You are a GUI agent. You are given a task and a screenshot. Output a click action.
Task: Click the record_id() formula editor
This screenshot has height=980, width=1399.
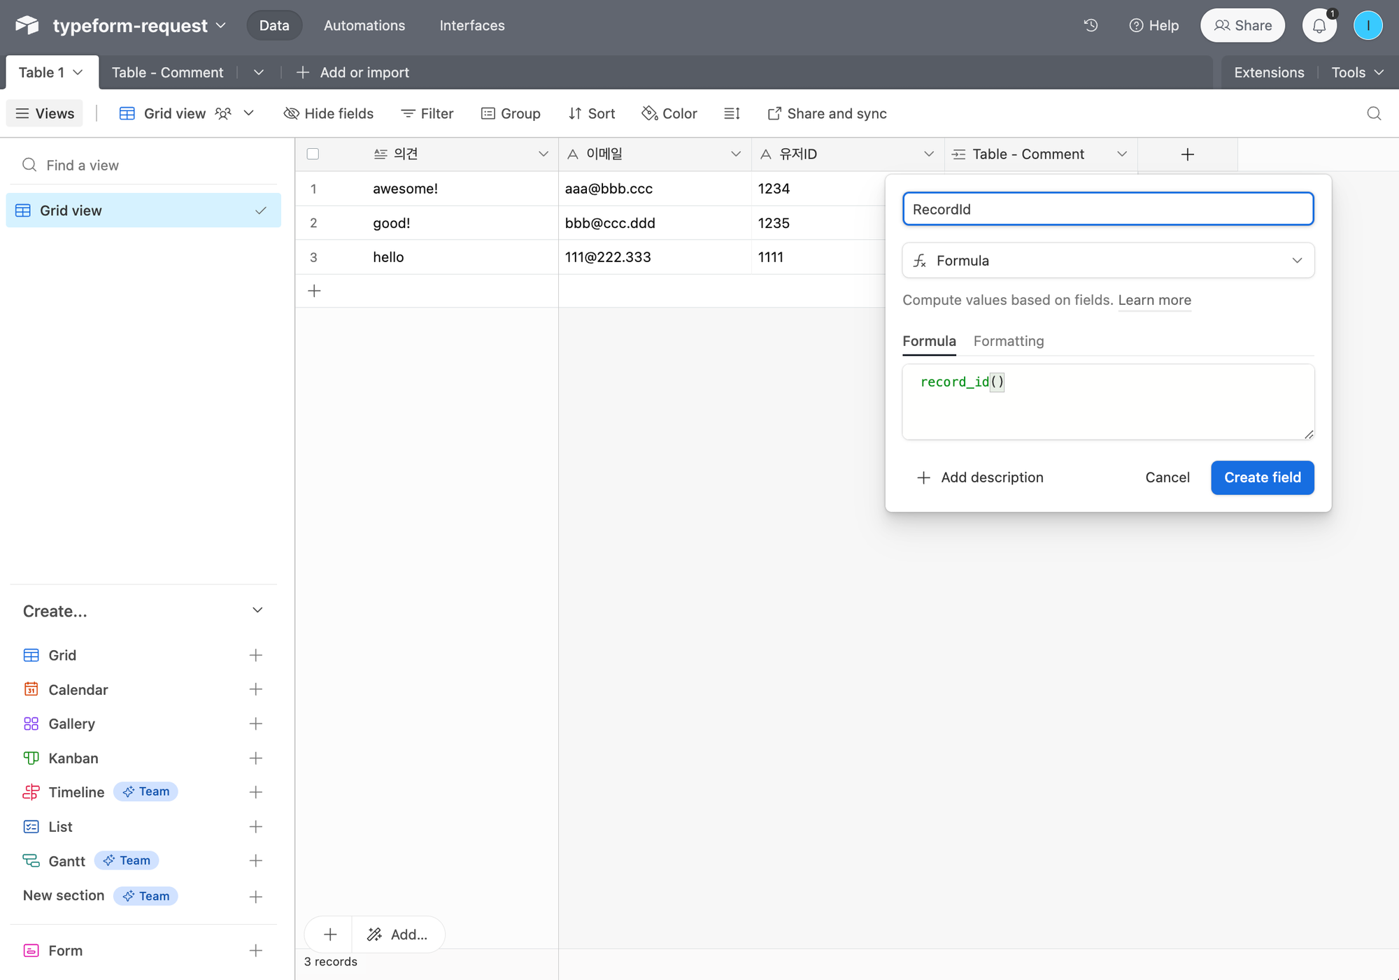[1108, 402]
